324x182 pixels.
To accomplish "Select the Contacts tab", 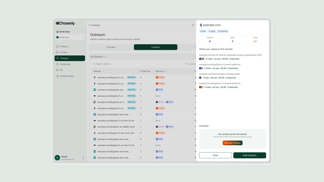I will (x=156, y=47).
